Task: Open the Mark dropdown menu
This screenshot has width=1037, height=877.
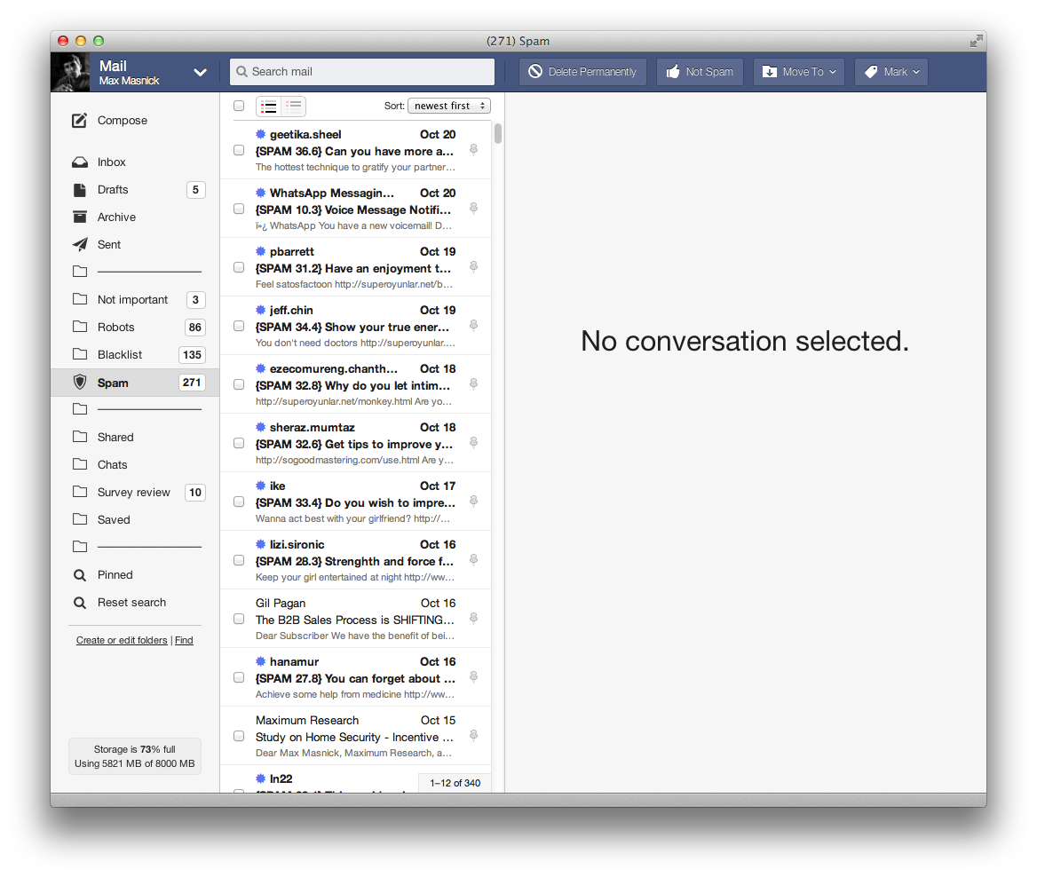Action: (891, 72)
